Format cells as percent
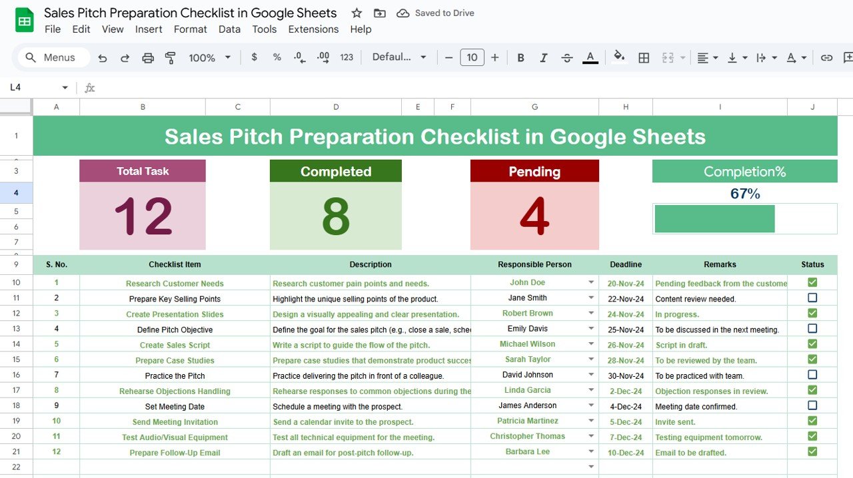Image resolution: width=853 pixels, height=478 pixels. tap(277, 57)
